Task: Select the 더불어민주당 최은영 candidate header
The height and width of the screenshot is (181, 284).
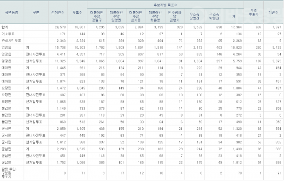Action: 156,15
